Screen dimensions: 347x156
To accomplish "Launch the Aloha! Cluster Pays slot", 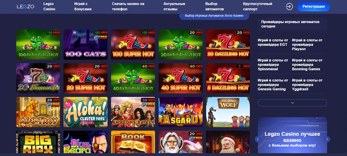I will tap(86, 112).
